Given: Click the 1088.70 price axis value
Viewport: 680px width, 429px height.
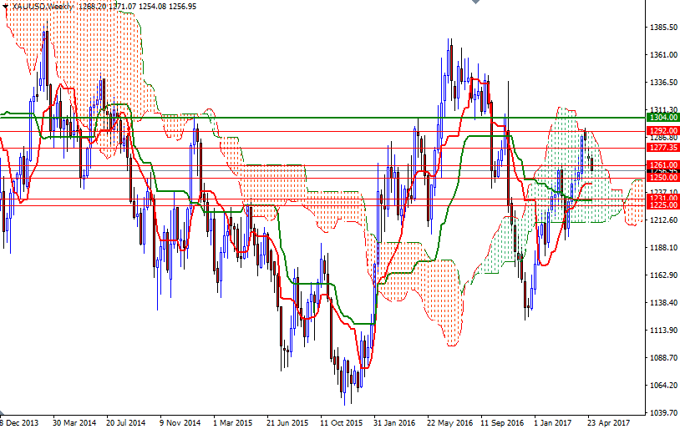Looking at the screenshot, I should click(662, 357).
